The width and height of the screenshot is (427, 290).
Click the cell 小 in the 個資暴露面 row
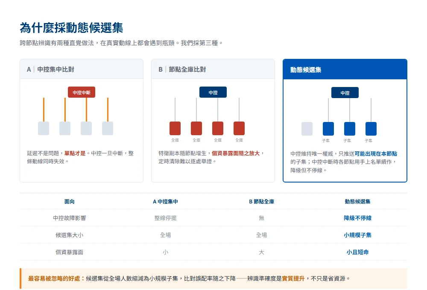point(165,252)
